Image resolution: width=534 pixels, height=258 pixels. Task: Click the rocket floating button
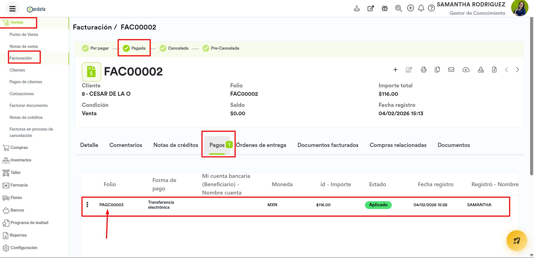(517, 241)
